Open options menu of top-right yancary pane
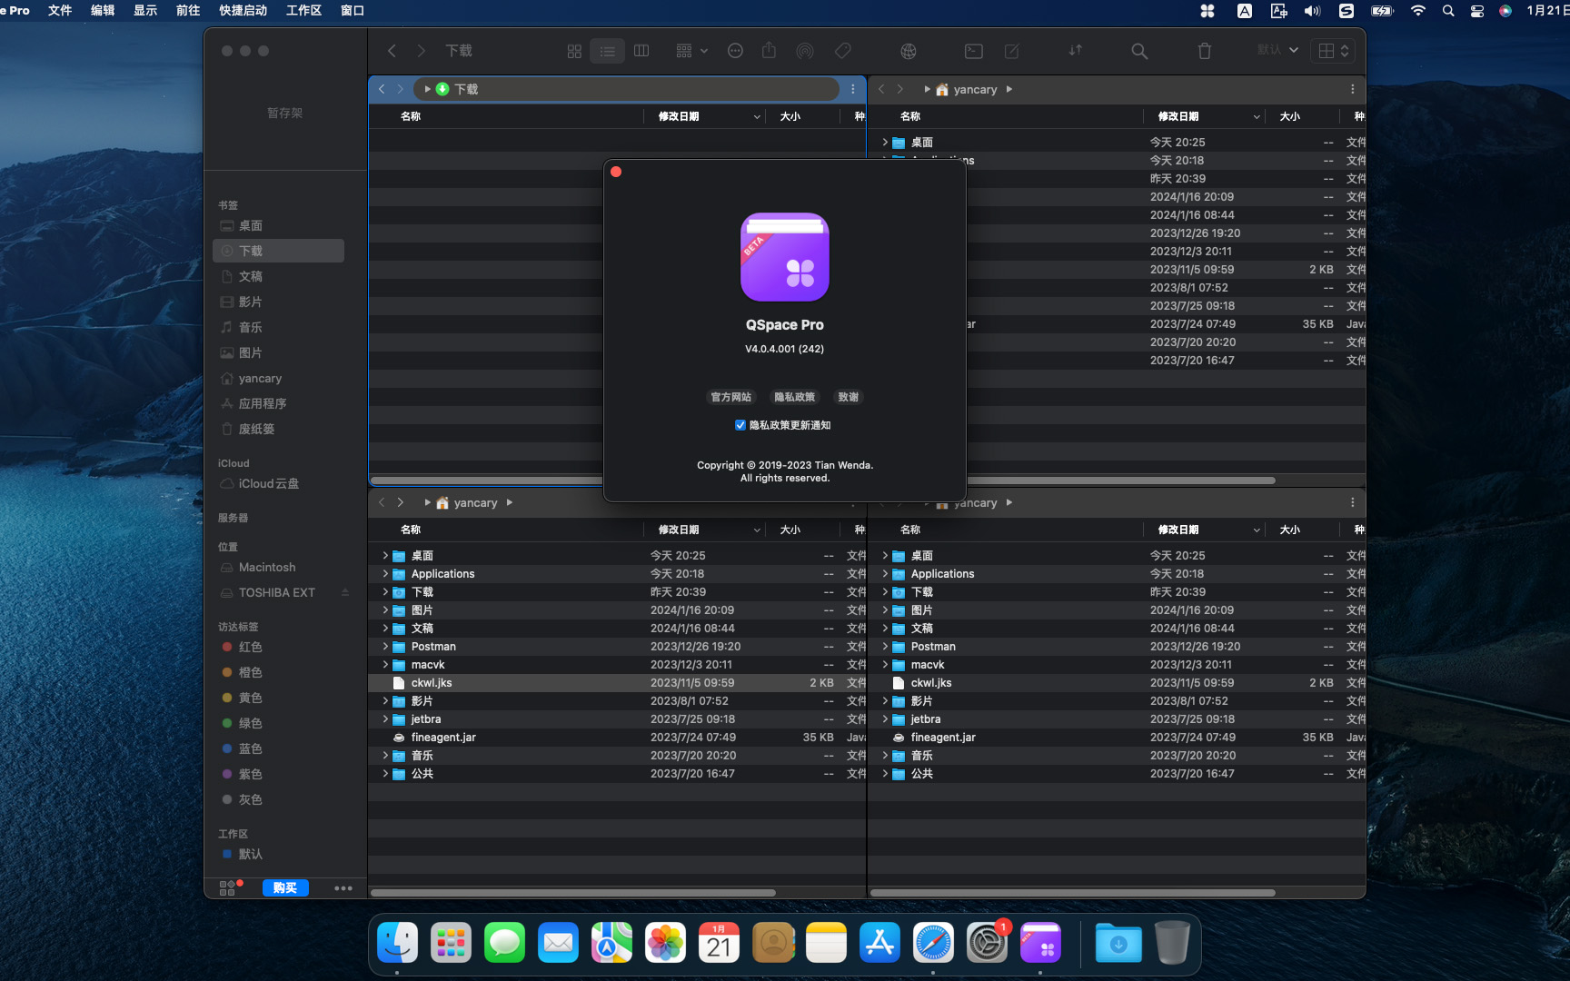 (1352, 89)
